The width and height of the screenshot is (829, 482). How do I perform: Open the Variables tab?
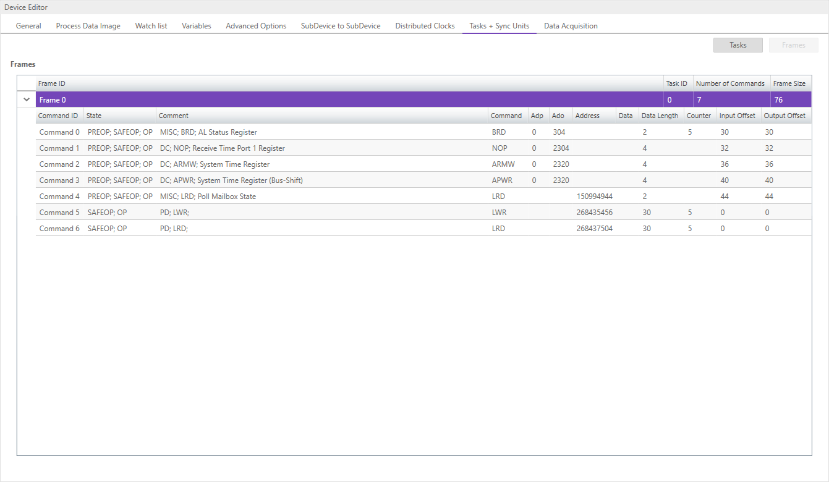click(196, 26)
